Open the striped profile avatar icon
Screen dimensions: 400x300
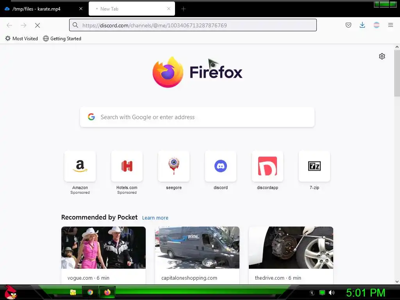click(377, 25)
